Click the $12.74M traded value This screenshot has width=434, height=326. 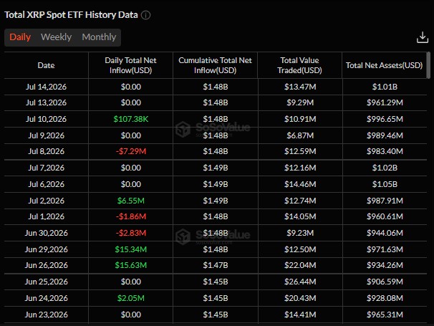(300, 201)
